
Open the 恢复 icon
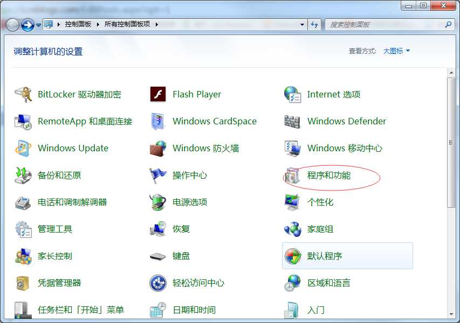[158, 229]
